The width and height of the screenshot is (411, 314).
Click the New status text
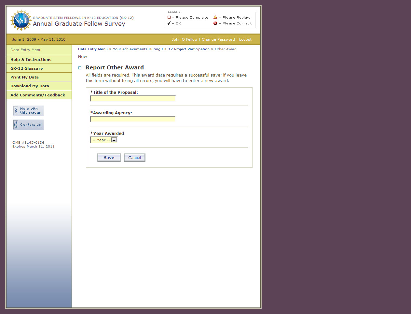point(83,57)
